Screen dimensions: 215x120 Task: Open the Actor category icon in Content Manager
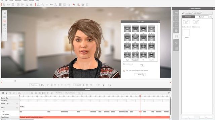(x=176, y=19)
